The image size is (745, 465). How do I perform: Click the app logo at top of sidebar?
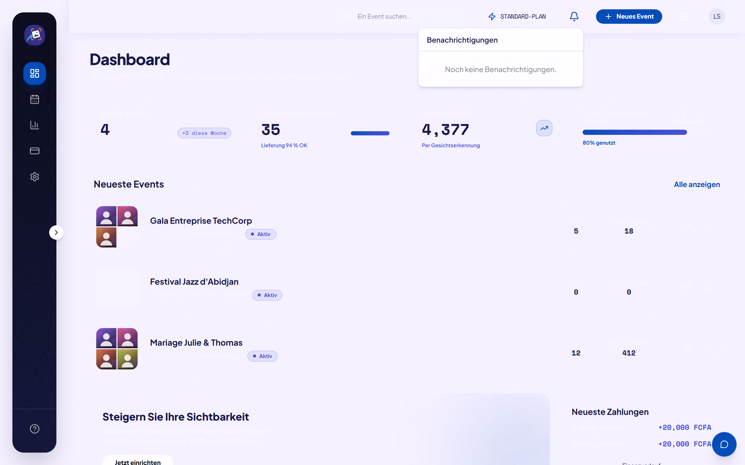point(34,35)
